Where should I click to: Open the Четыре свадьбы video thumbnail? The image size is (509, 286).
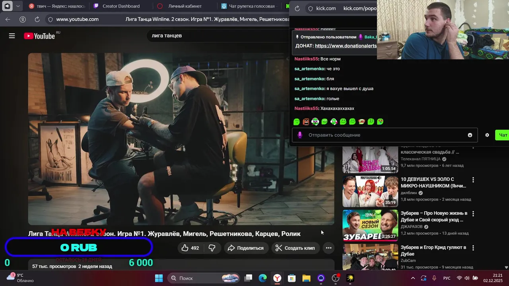[370, 159]
